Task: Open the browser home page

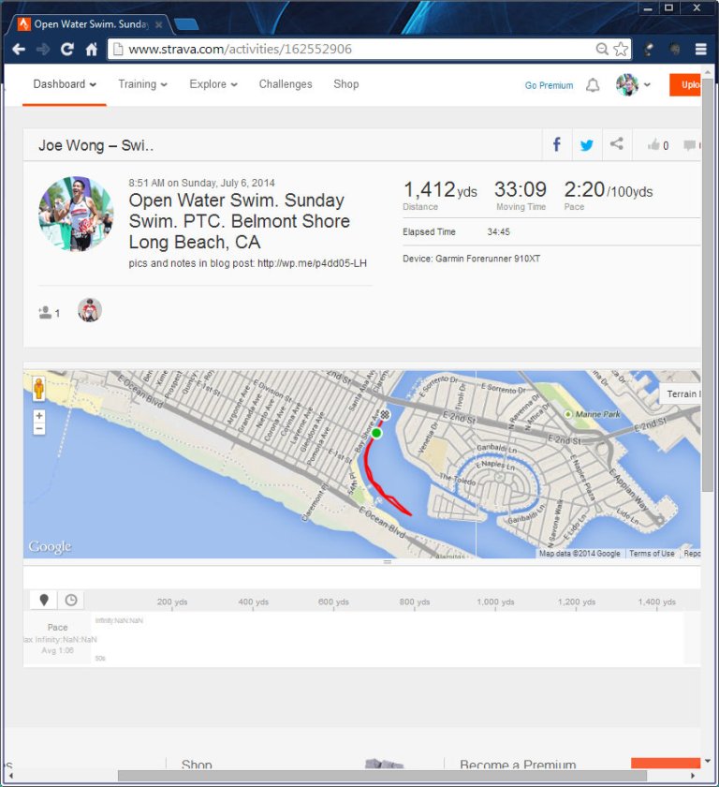Action: tap(91, 49)
